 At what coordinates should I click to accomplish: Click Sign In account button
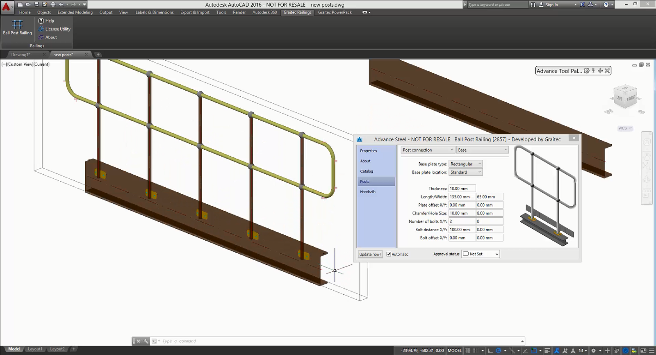tap(549, 5)
